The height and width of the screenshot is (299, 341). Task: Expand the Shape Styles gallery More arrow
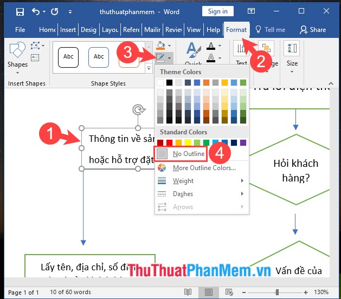click(149, 68)
